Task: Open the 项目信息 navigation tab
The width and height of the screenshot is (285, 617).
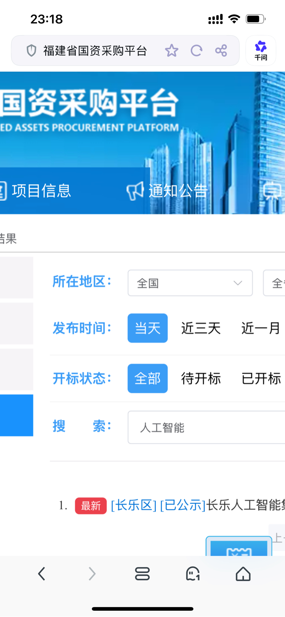Action: pos(41,191)
